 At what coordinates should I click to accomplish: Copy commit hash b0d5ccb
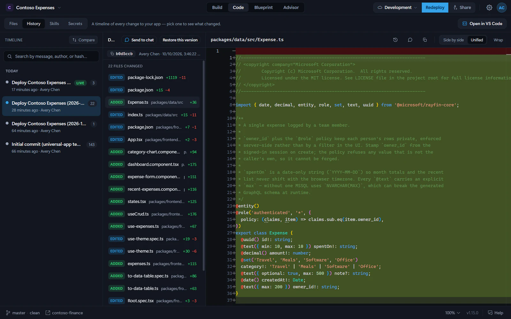click(121, 54)
